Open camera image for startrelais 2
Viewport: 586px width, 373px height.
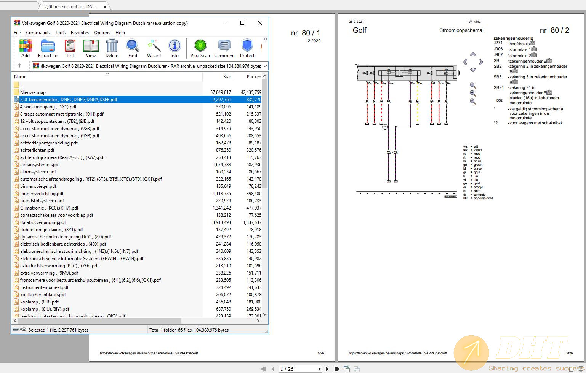(x=534, y=55)
